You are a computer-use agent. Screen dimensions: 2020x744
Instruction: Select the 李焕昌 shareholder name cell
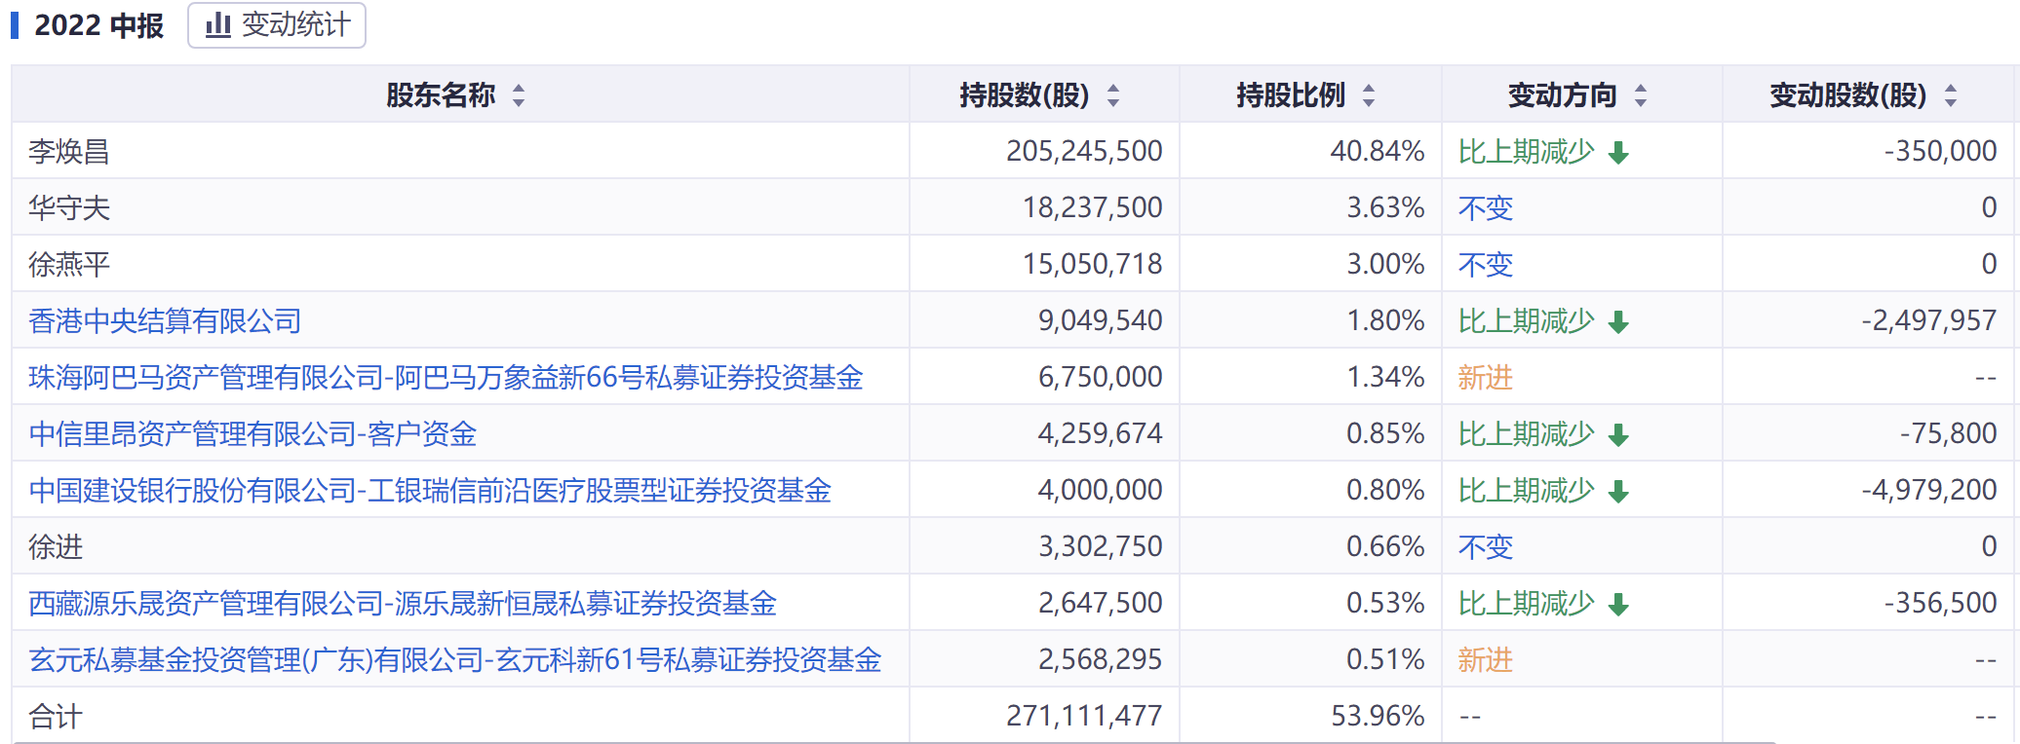[x=69, y=152]
